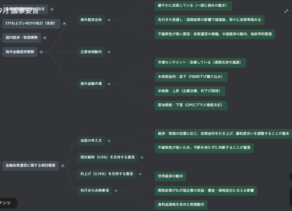Screen dimensions: 292x211
Task: Click the 米長期金利:低下 node
Action: 191,77
